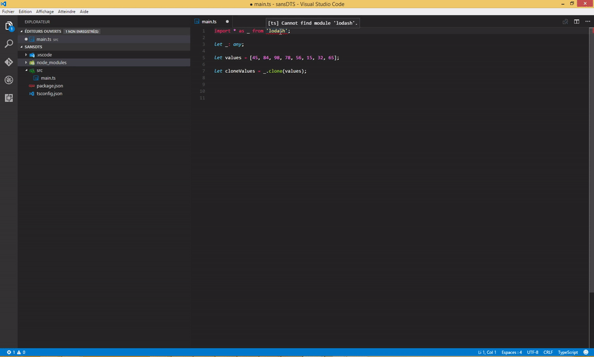The height and width of the screenshot is (357, 594).
Task: Open the editor's more actions (...) menu
Action: click(587, 22)
